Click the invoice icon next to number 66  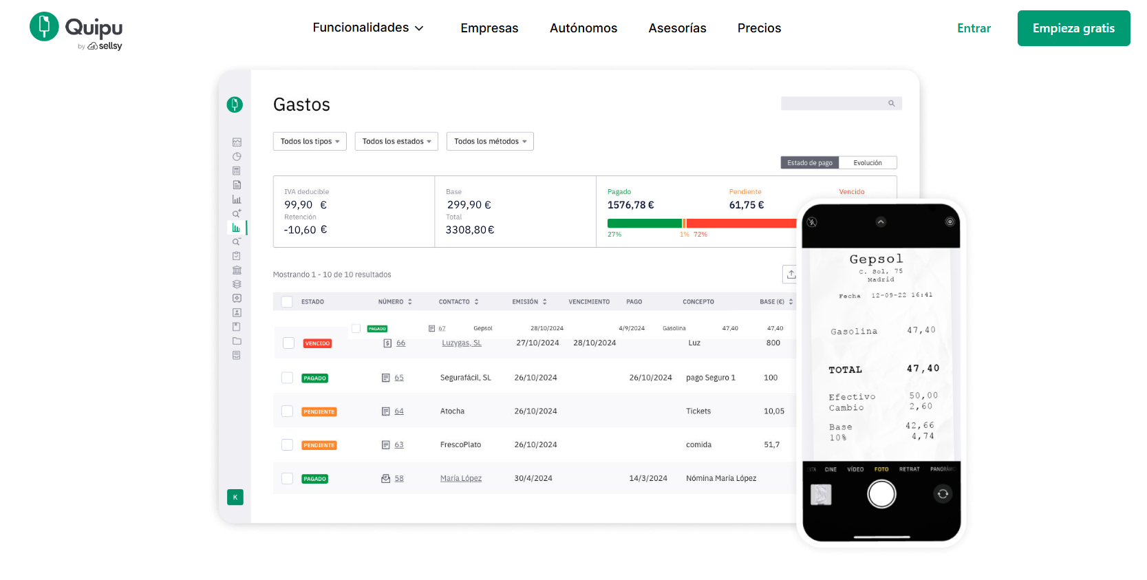tap(387, 343)
